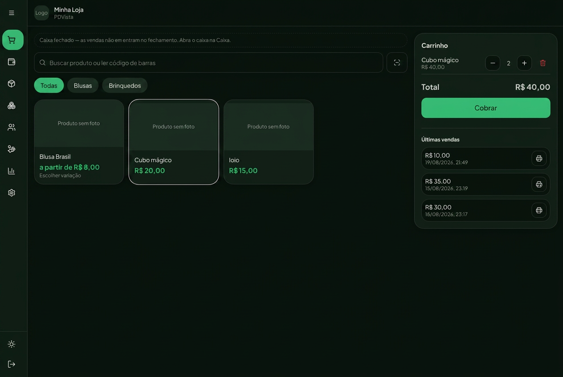The height and width of the screenshot is (377, 563).
Task: Click the barcode scanner button
Action: point(397,63)
